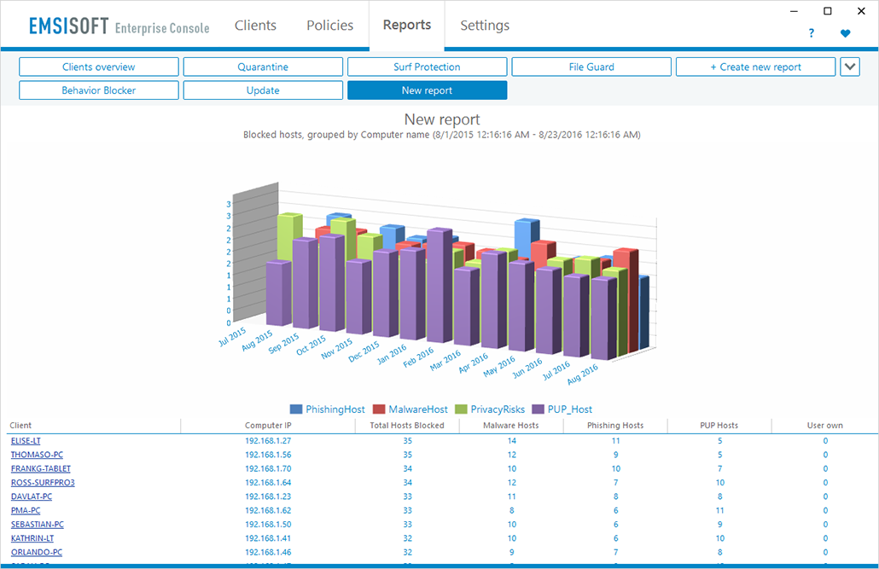The width and height of the screenshot is (879, 569).
Task: Open the ELISE-LT client link
Action: pyautogui.click(x=26, y=441)
